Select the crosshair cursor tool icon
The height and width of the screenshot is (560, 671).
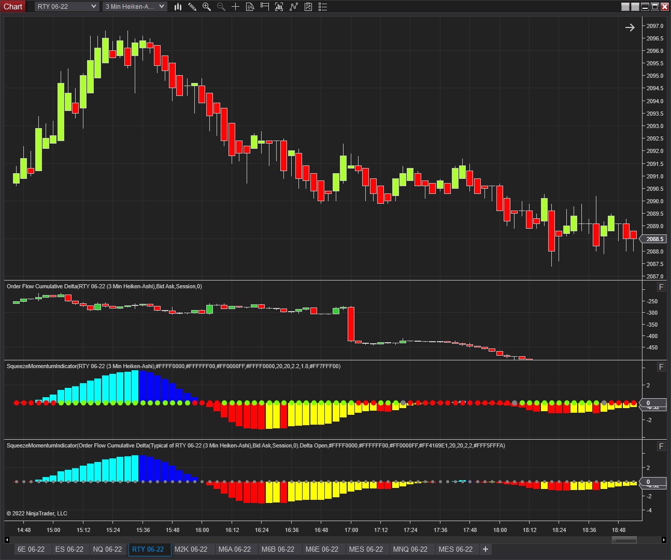coord(235,7)
